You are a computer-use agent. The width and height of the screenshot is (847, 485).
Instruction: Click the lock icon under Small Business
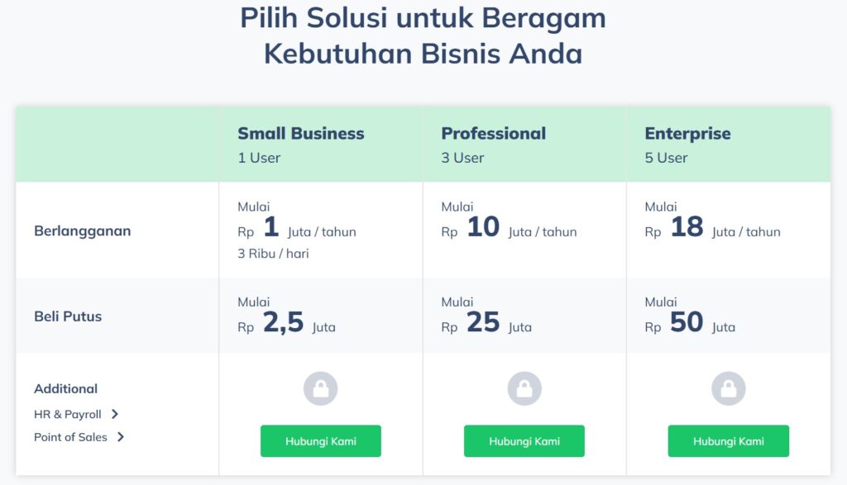pyautogui.click(x=320, y=388)
